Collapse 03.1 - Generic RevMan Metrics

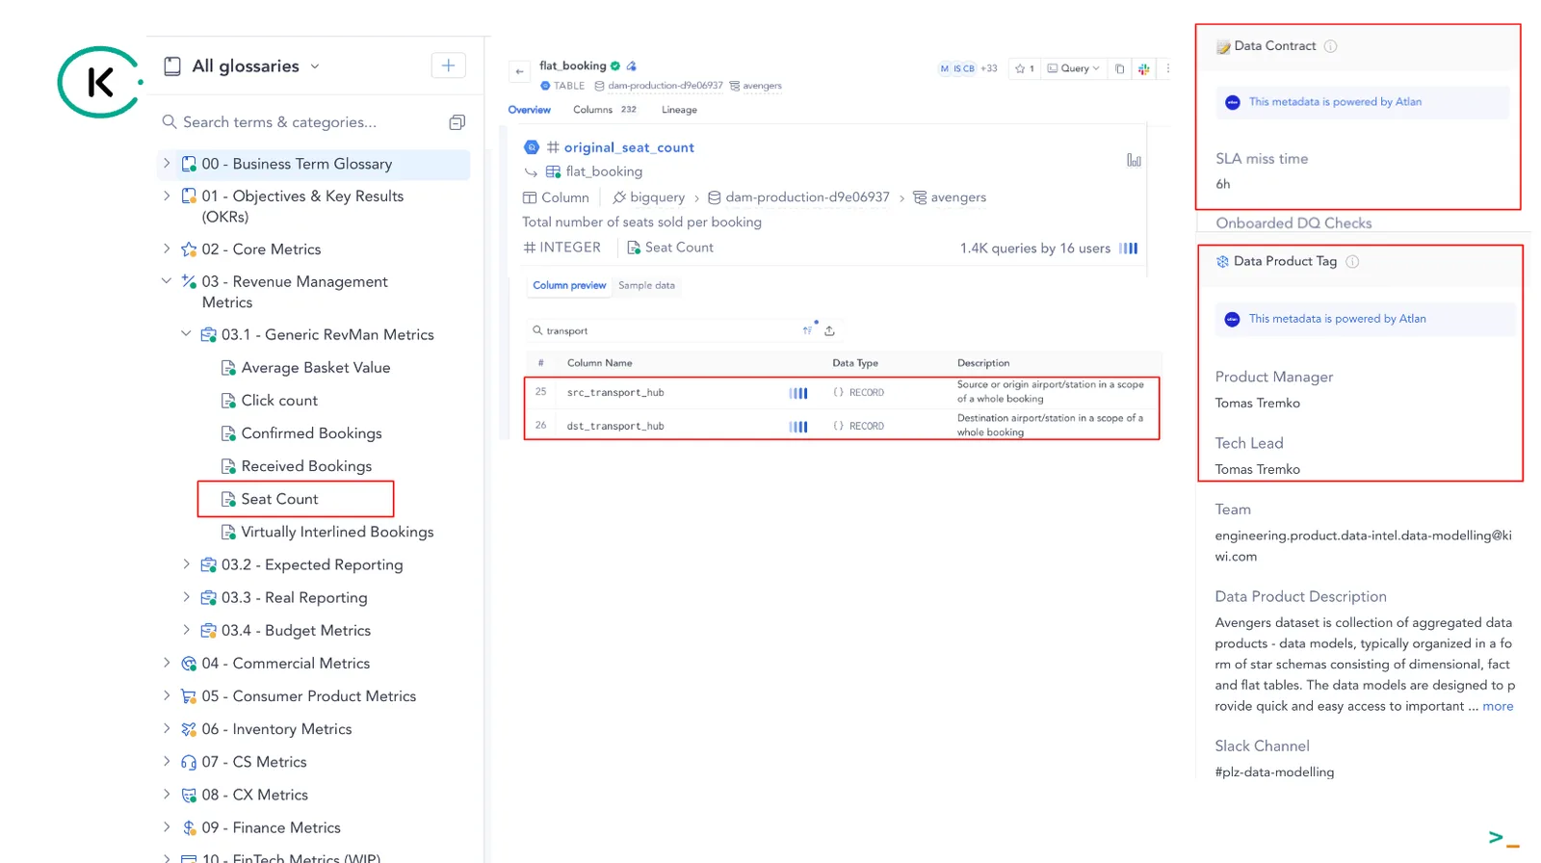point(187,334)
